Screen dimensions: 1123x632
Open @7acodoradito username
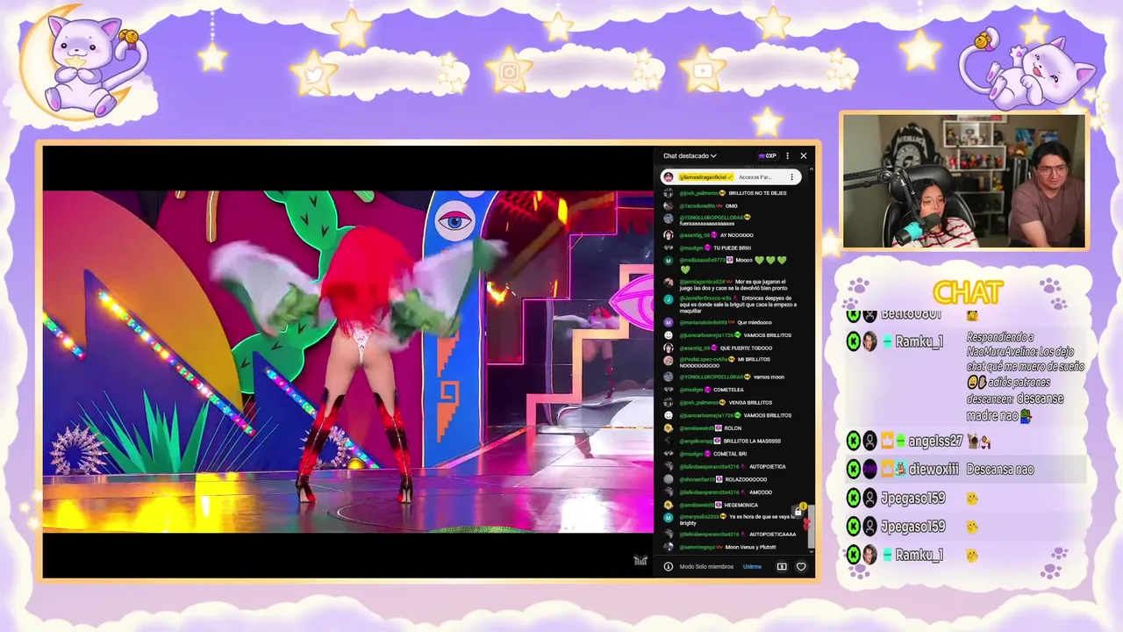pyautogui.click(x=697, y=206)
